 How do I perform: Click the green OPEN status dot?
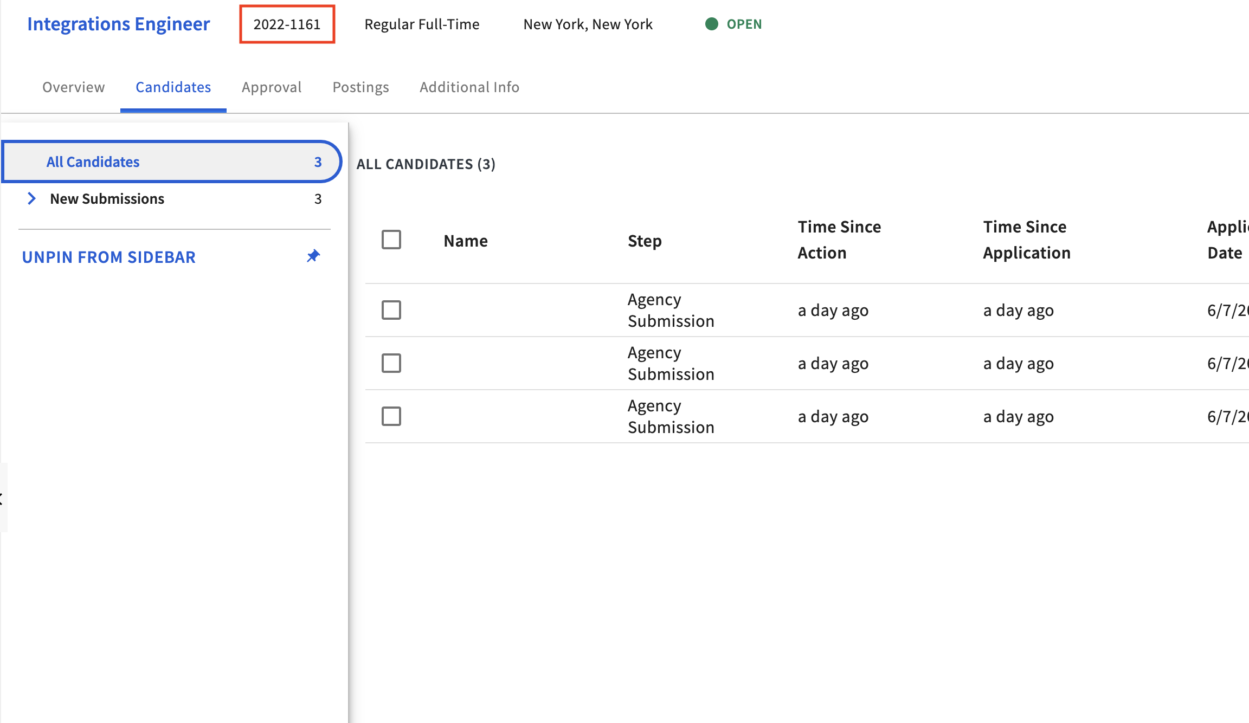[712, 24]
